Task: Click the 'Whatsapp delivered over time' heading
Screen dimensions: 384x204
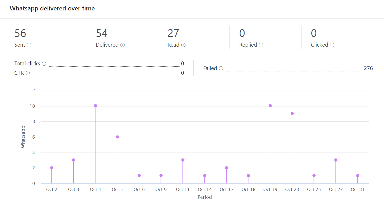Action: point(52,8)
